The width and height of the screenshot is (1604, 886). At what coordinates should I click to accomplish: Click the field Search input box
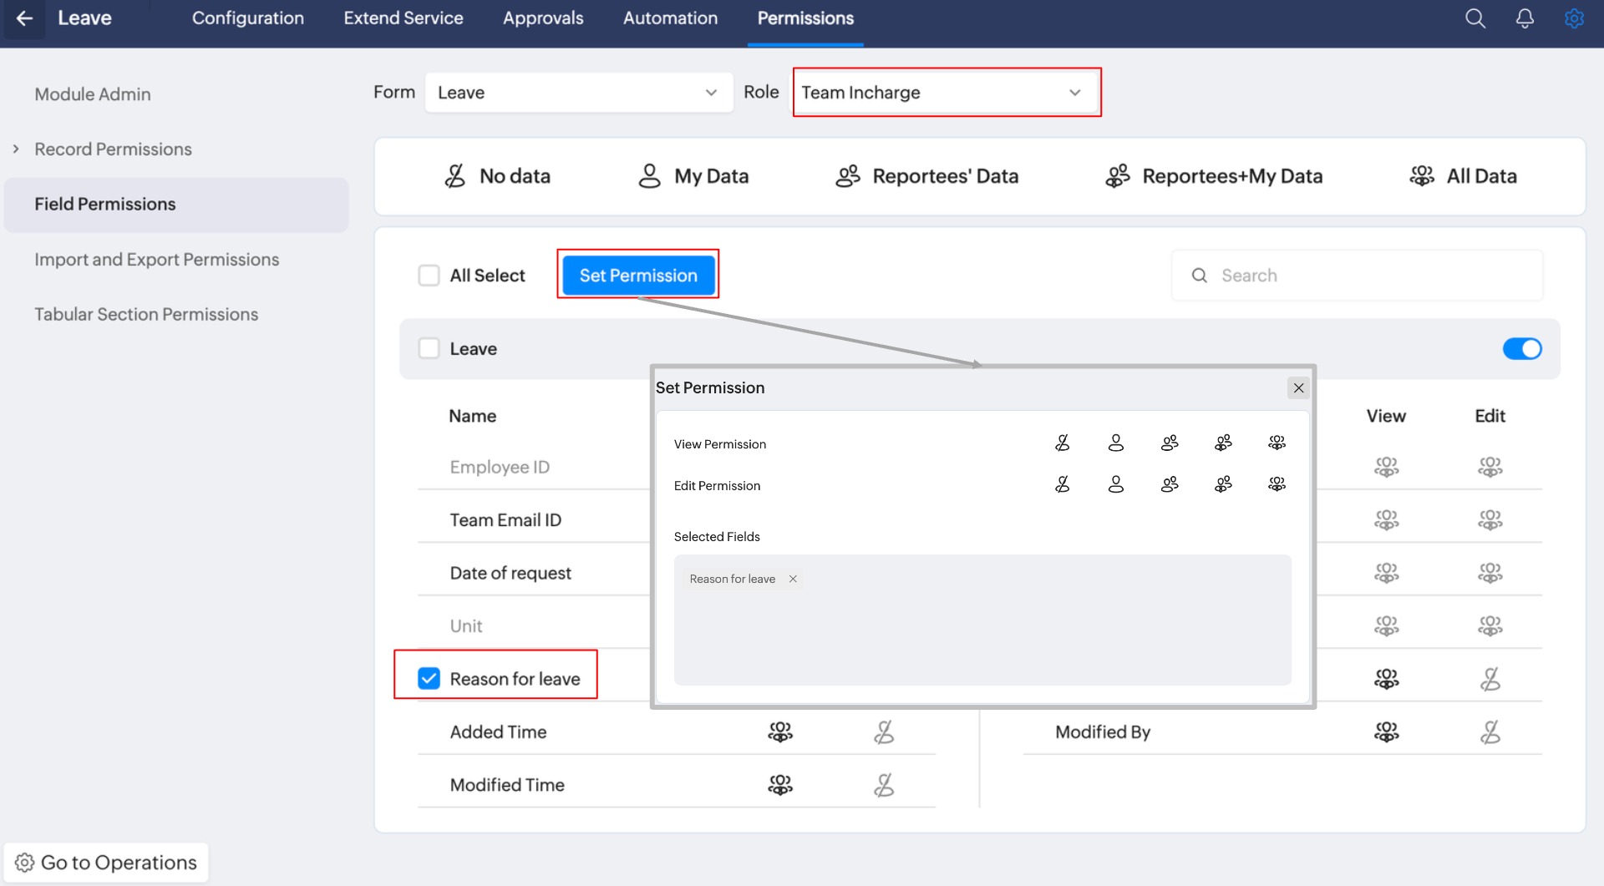pos(1370,276)
